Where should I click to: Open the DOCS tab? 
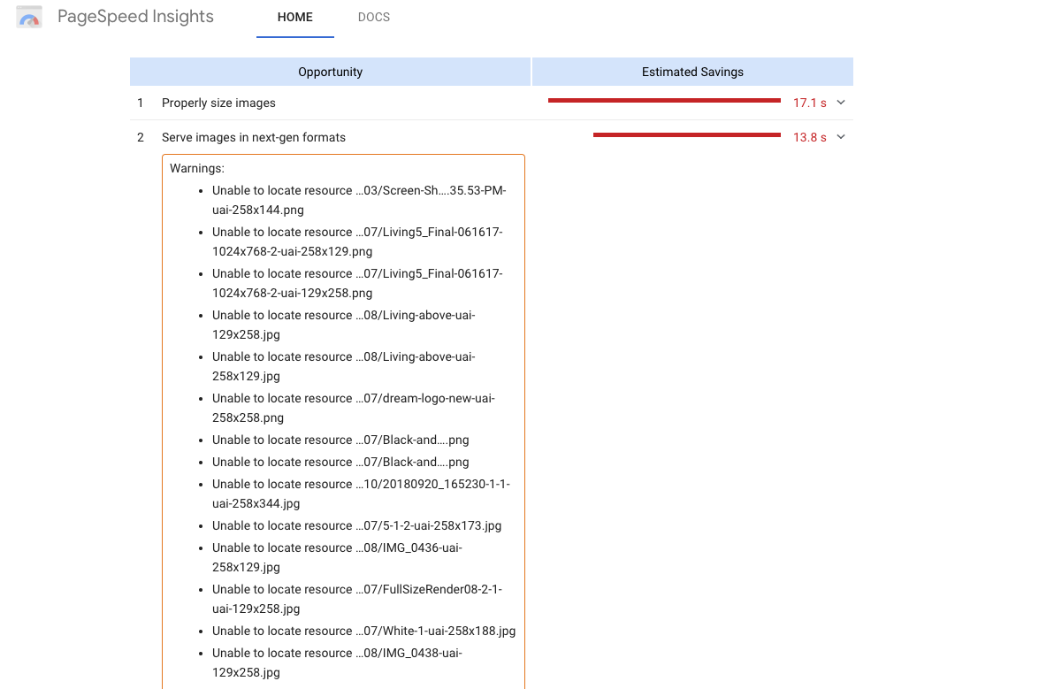(x=373, y=18)
